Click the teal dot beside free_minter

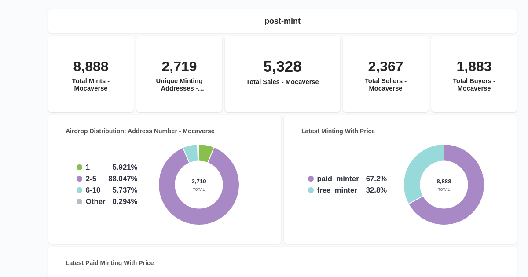coord(311,190)
